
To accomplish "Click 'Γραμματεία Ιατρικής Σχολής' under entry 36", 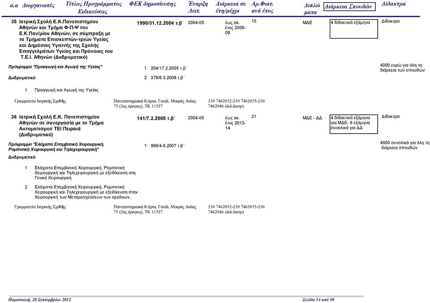I will point(40,207).
